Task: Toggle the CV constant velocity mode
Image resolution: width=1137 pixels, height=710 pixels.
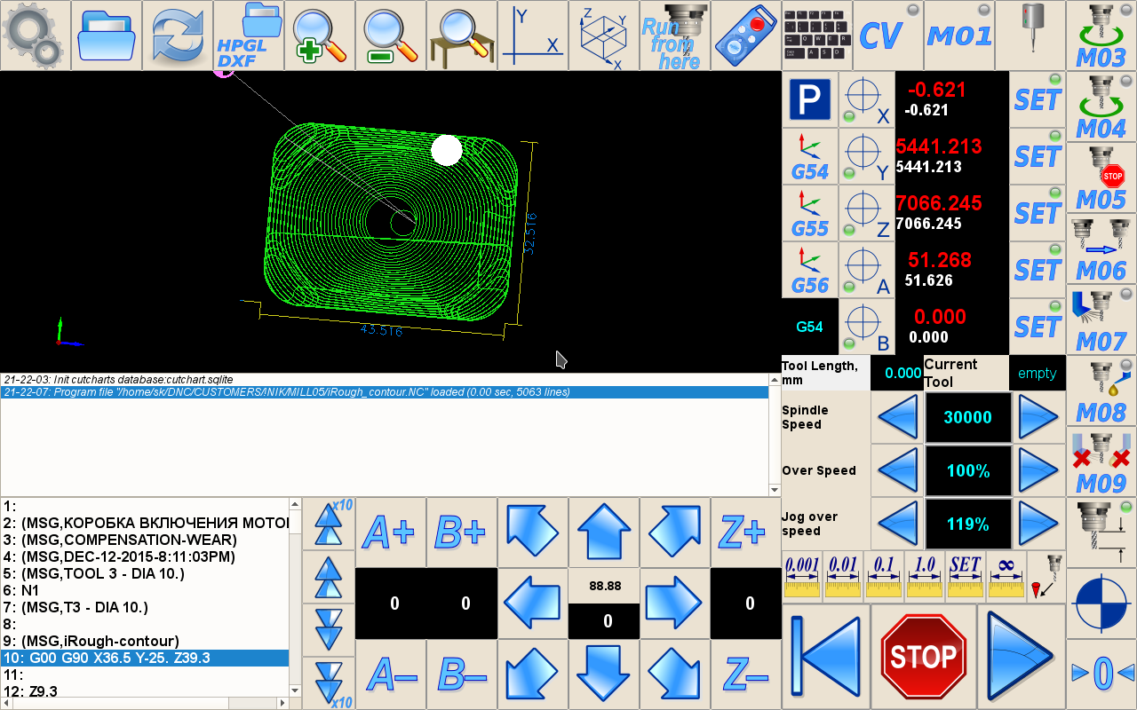Action: click(887, 35)
